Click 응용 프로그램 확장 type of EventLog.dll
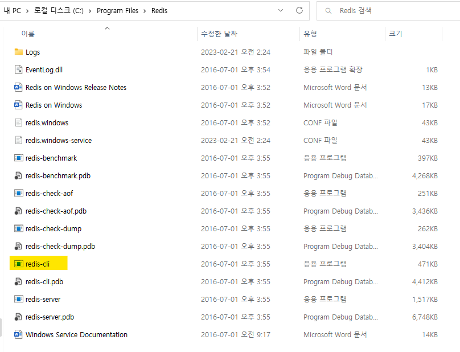This screenshot has height=352, width=460. 333,69
